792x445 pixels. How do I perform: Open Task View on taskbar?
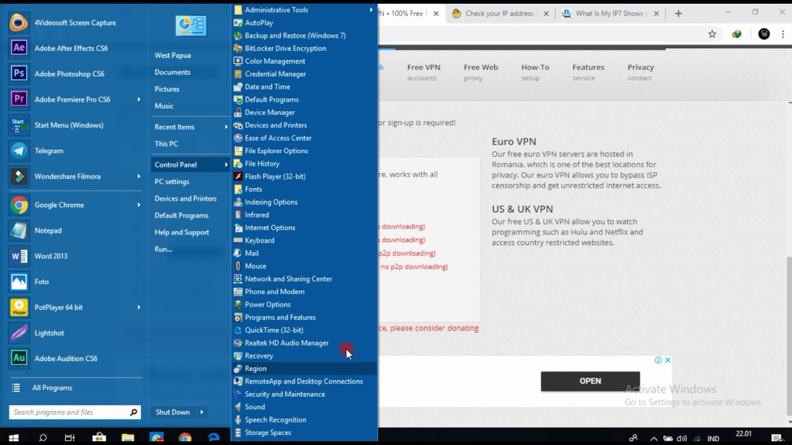coord(70,438)
